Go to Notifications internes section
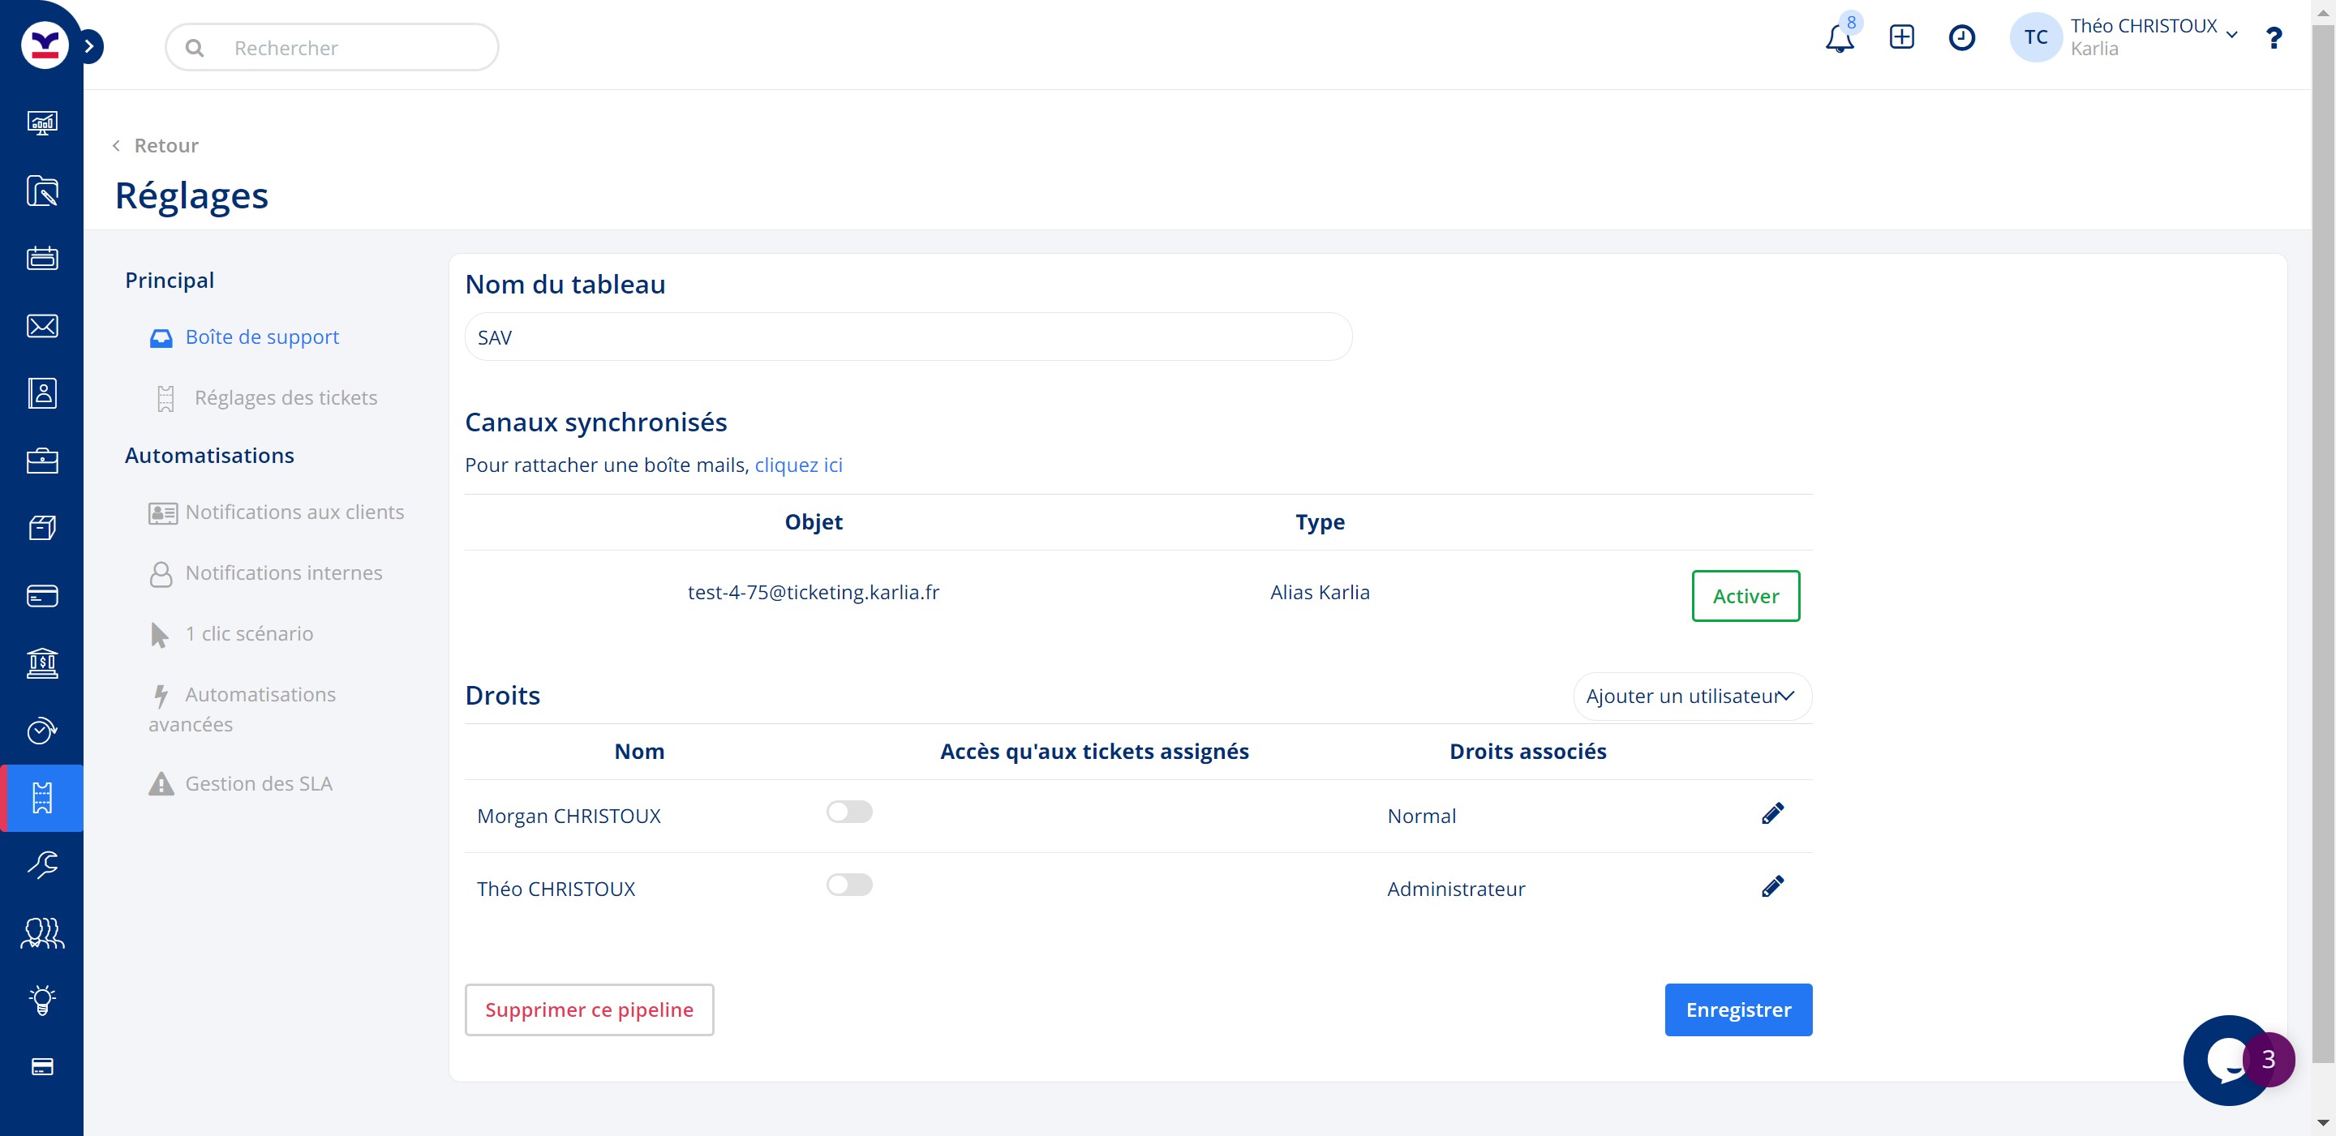The width and height of the screenshot is (2336, 1136). coord(283,573)
